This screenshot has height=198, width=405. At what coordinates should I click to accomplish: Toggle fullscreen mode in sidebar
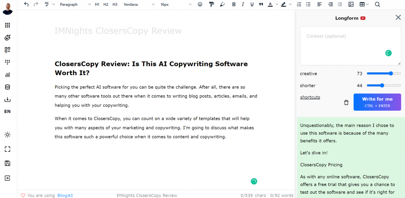8,149
